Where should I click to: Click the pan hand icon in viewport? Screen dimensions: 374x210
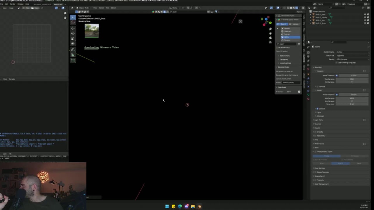[270, 33]
